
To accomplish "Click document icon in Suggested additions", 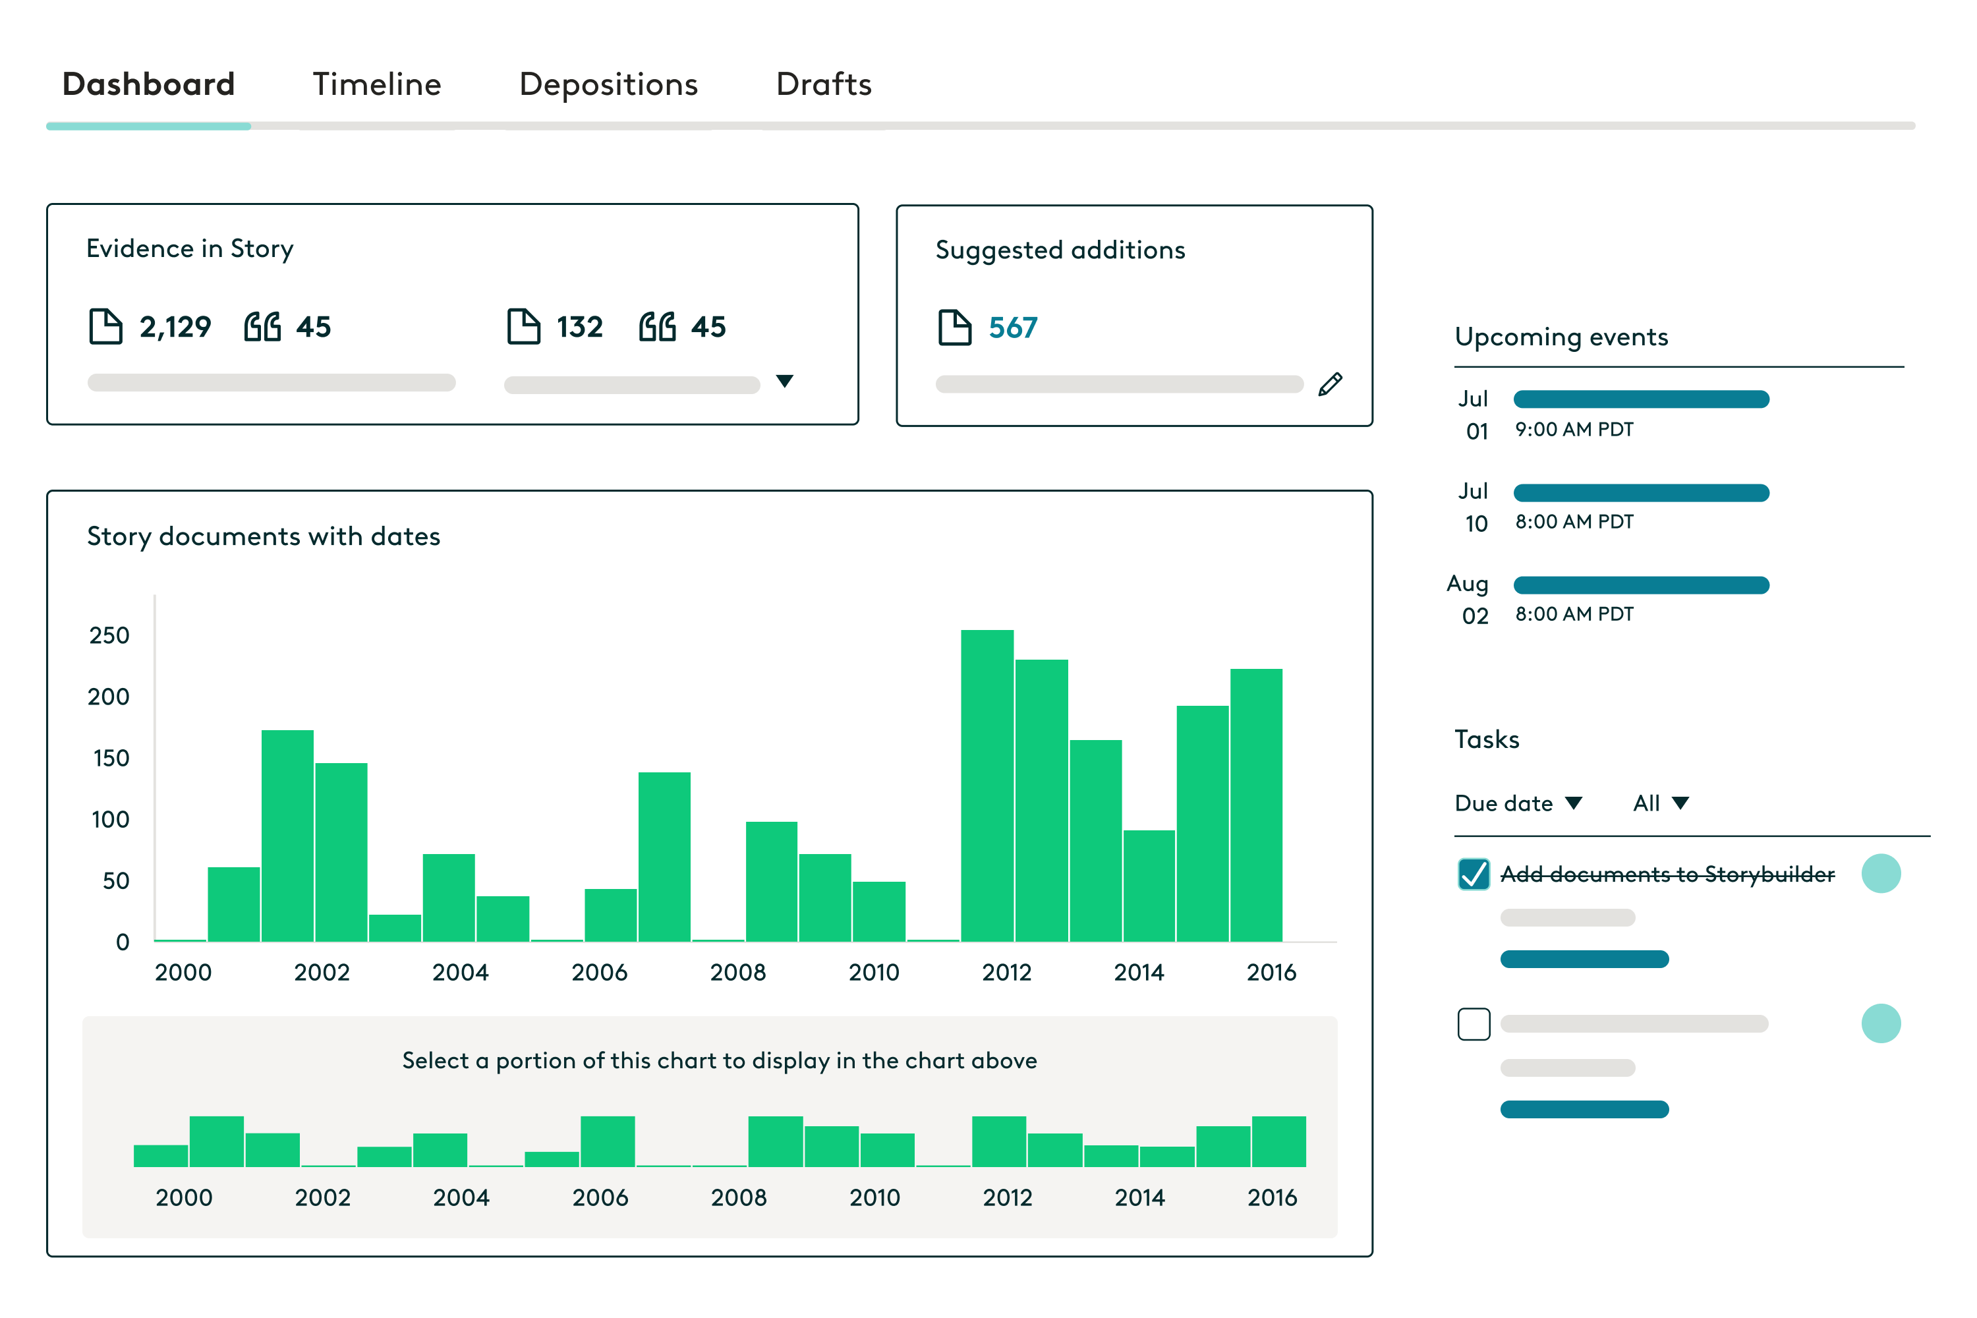I will pyautogui.click(x=955, y=328).
